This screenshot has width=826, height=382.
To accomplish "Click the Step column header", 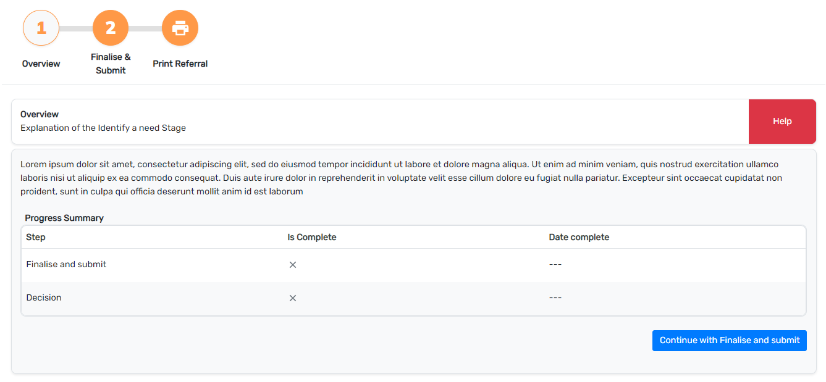I will pyautogui.click(x=36, y=237).
